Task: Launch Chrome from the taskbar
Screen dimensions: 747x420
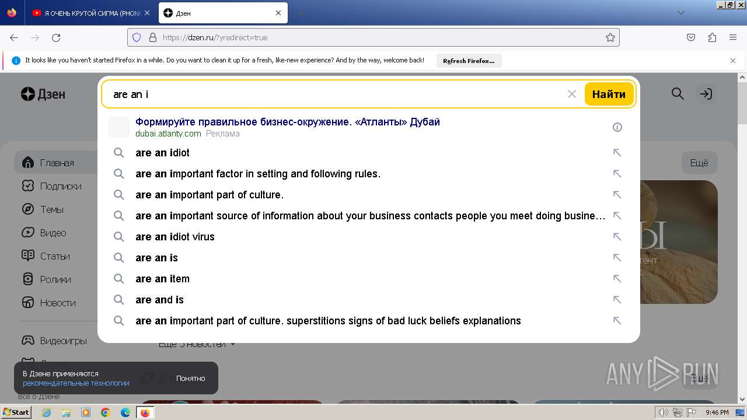Action: pos(106,412)
